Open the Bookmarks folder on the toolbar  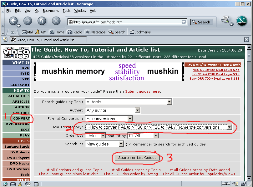[x=140, y=32]
